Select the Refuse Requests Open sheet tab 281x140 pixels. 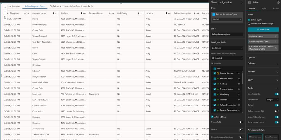(35, 6)
